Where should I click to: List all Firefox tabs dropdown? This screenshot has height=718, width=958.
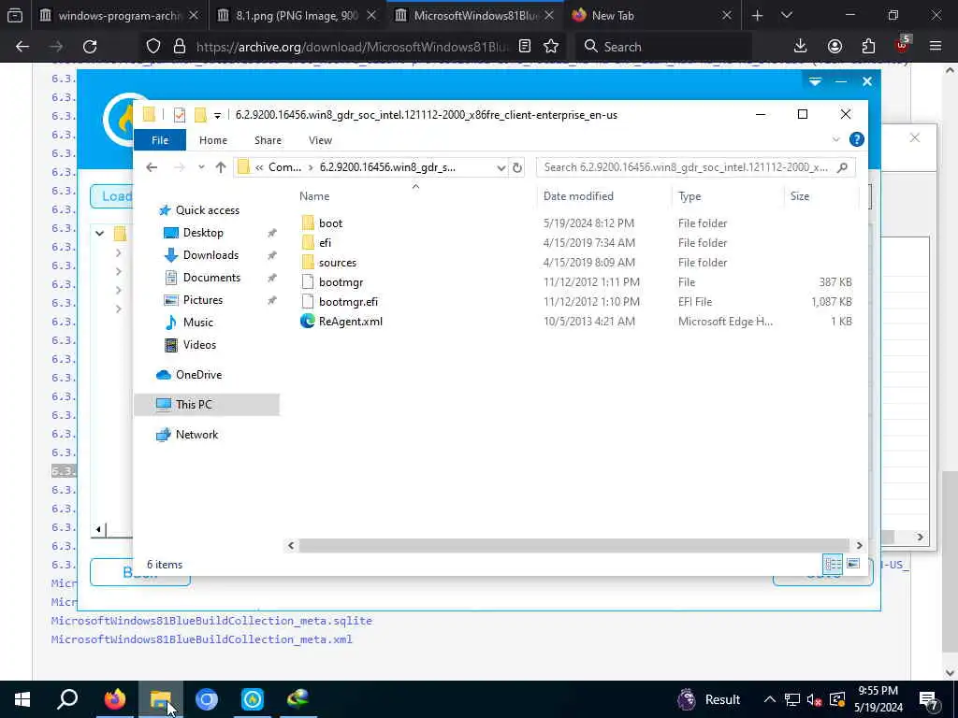coord(786,15)
